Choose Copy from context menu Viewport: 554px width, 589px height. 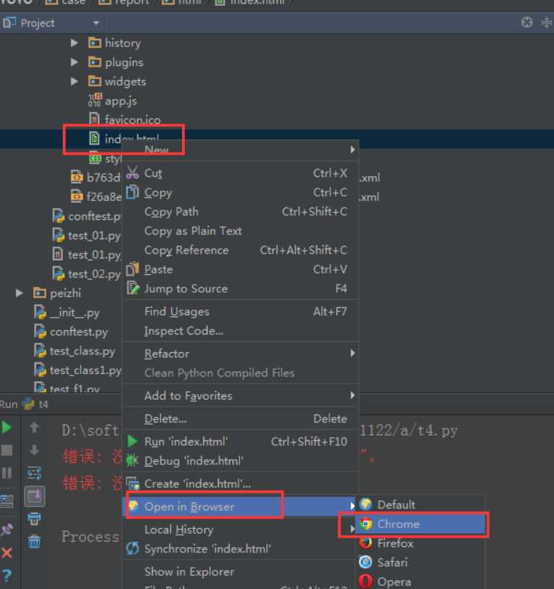pos(241,193)
